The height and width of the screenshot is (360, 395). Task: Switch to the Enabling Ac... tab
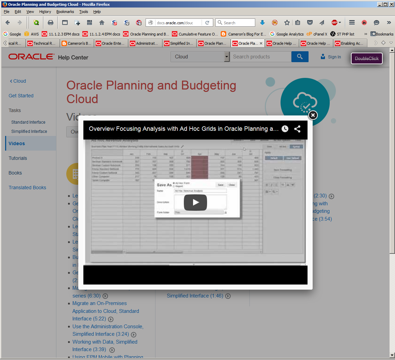click(350, 43)
